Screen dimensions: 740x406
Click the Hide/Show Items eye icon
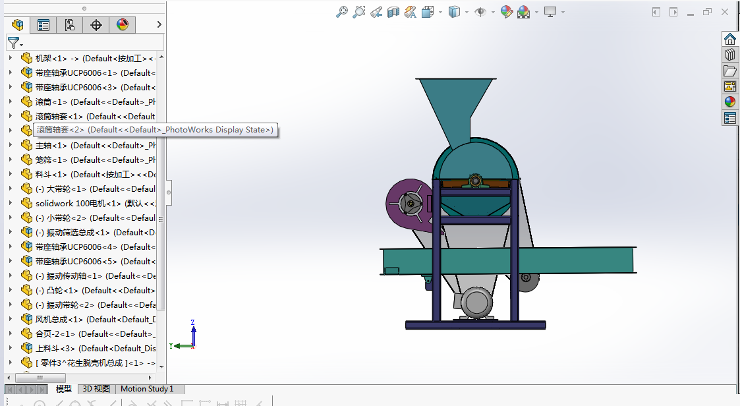coord(480,12)
